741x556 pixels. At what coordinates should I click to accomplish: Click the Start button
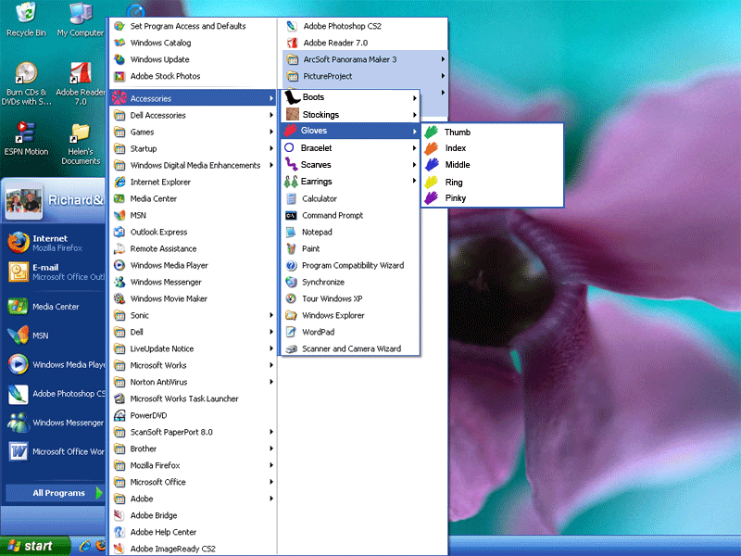point(34,546)
